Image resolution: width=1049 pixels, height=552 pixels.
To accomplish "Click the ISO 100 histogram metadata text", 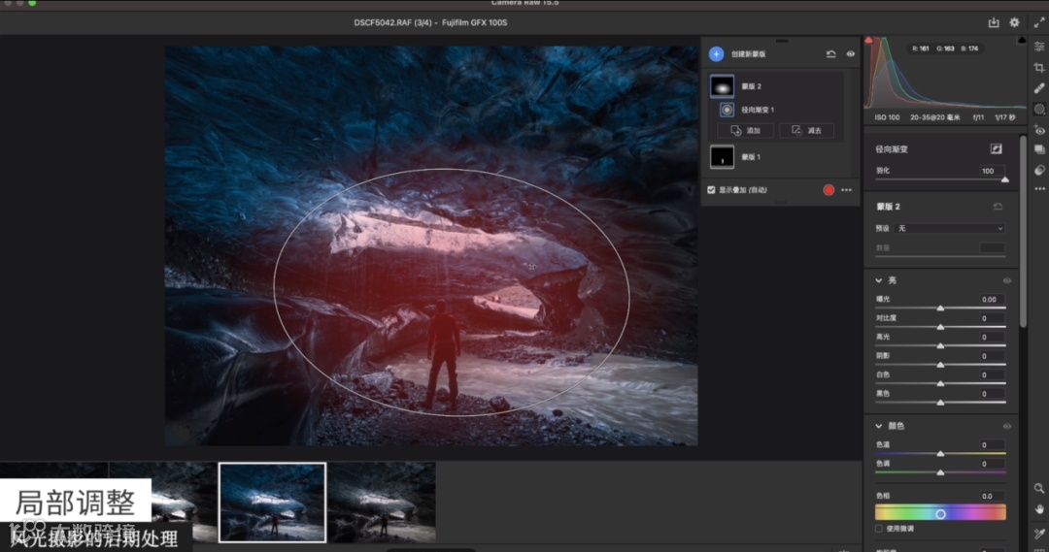I will [x=887, y=117].
